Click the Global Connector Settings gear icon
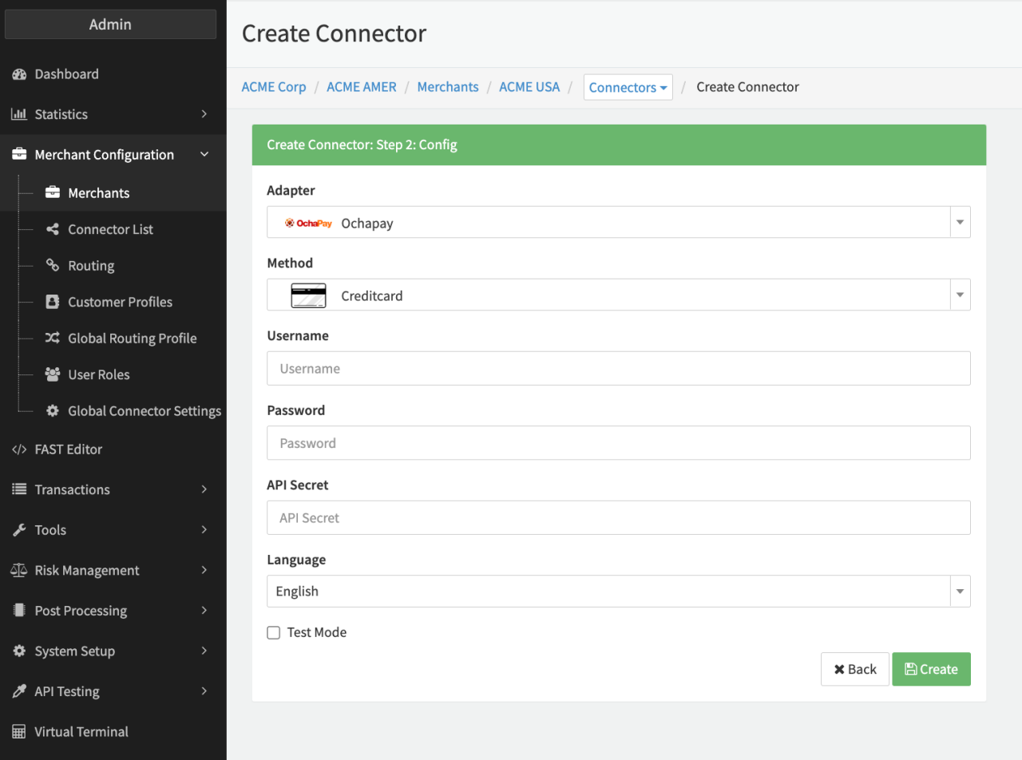The width and height of the screenshot is (1022, 760). coord(53,411)
